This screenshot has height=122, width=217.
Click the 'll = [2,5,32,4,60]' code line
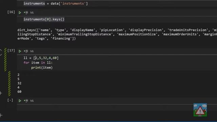pyautogui.click(x=41, y=58)
